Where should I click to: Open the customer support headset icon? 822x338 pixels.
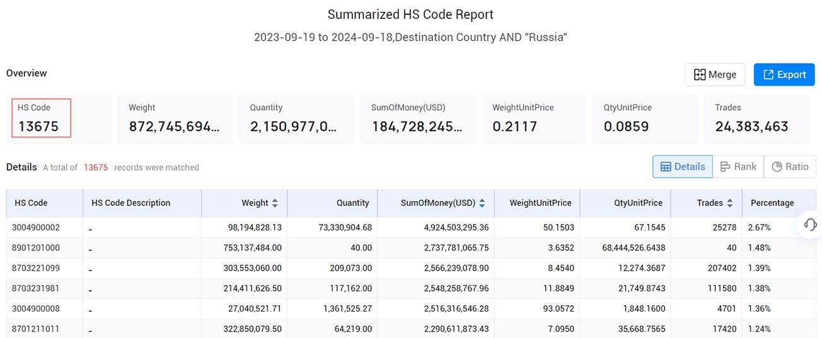click(x=811, y=225)
